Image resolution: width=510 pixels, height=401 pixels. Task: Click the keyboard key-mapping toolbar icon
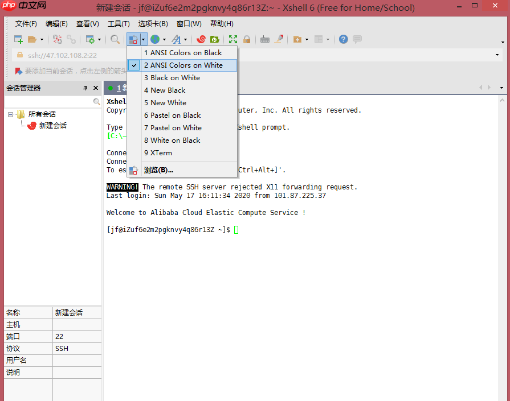(265, 39)
